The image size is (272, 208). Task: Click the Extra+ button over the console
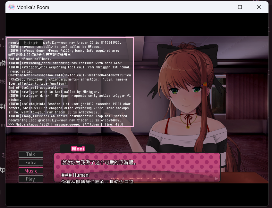point(31,43)
